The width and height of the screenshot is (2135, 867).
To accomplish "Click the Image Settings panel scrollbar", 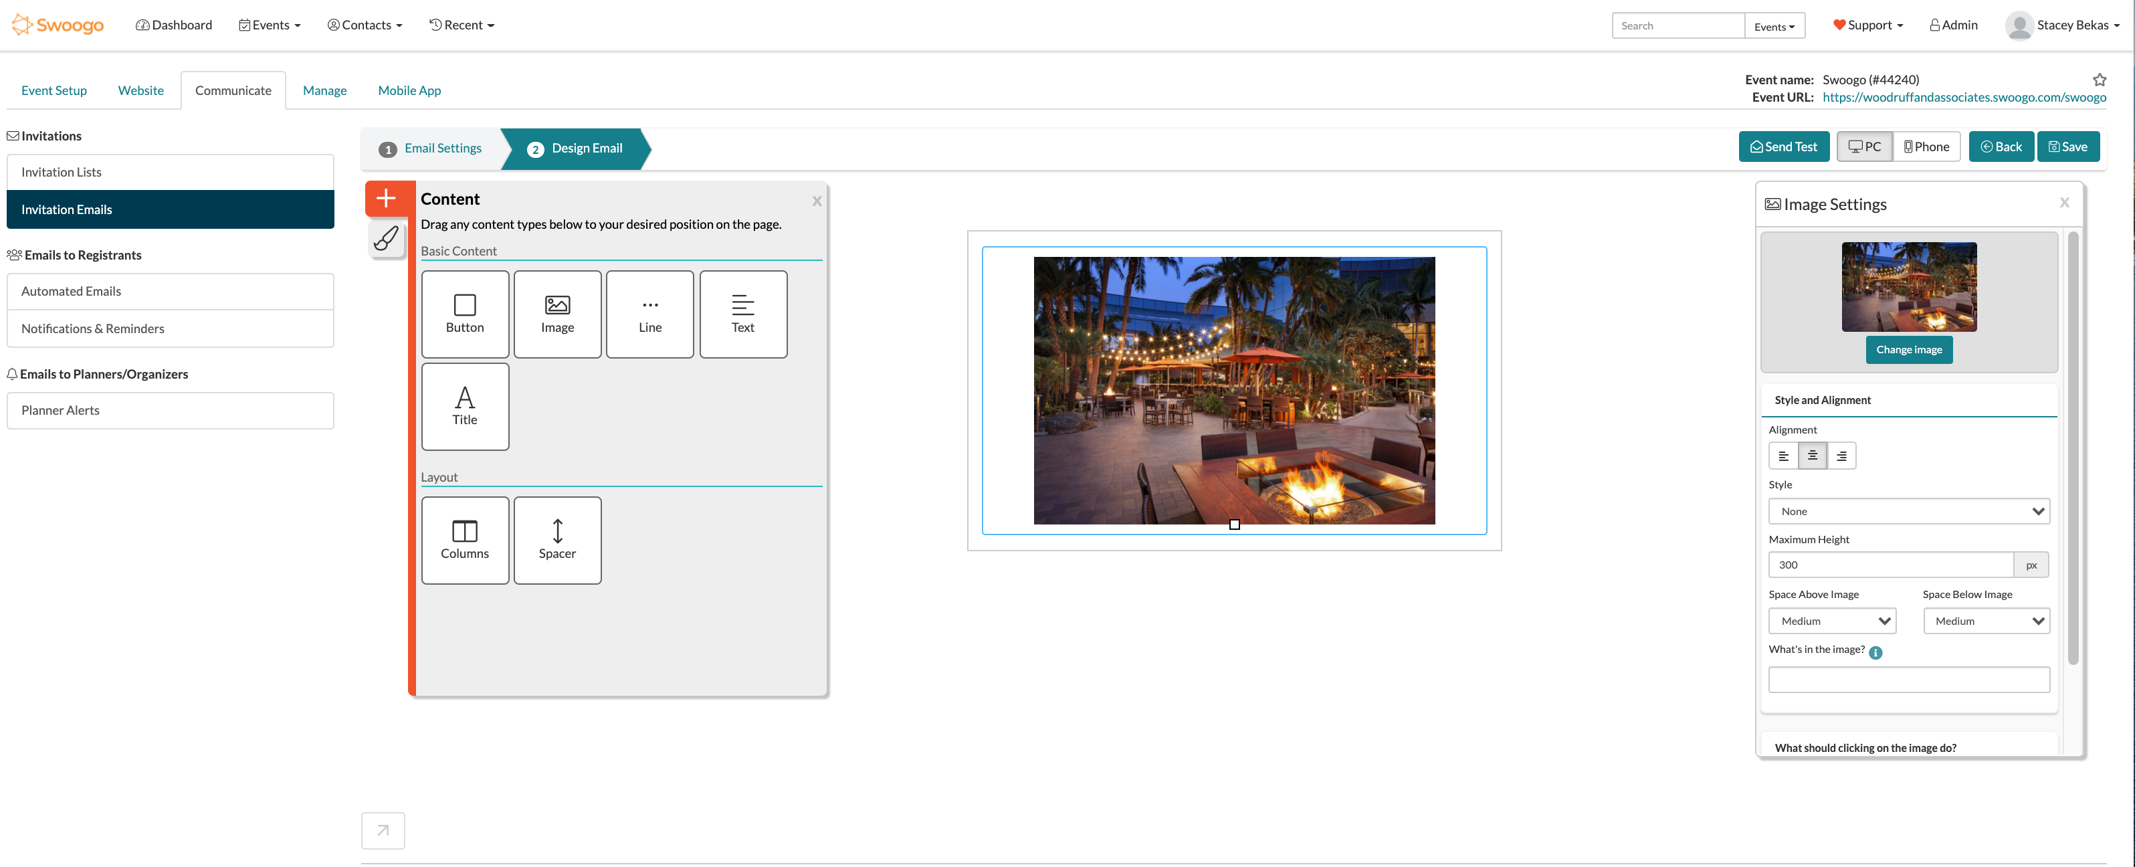I will point(2073,448).
